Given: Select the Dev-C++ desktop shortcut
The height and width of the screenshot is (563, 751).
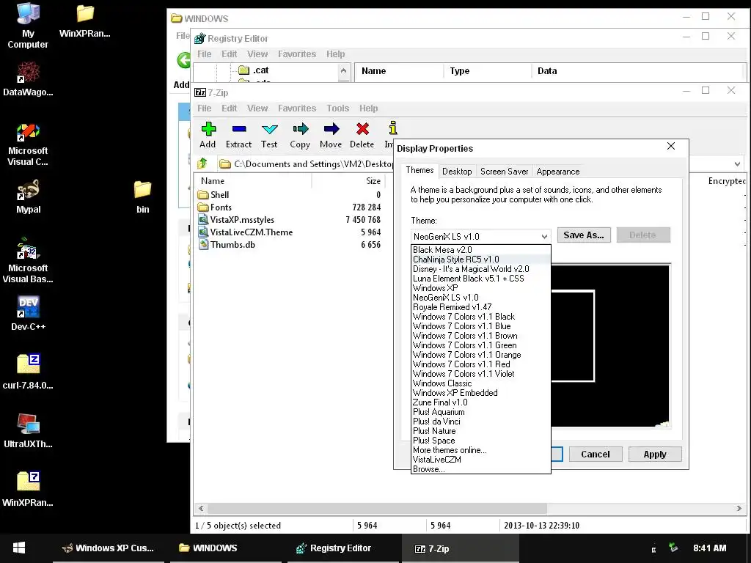Looking at the screenshot, I should 28,314.
